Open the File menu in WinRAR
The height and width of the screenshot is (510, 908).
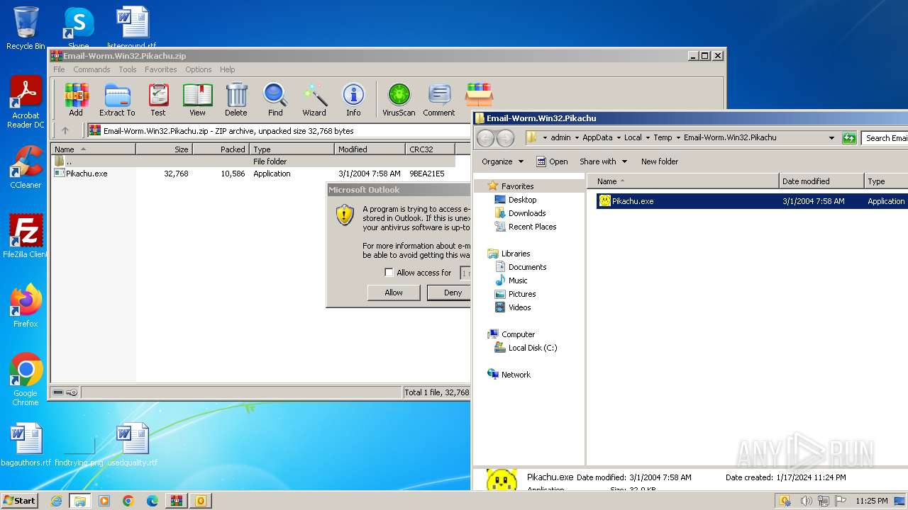[59, 69]
